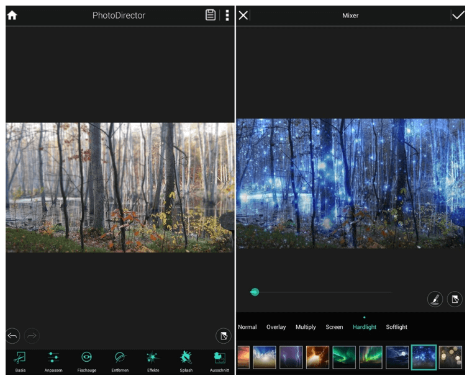Pick the green aurora overlay thumbnail

coord(344,357)
